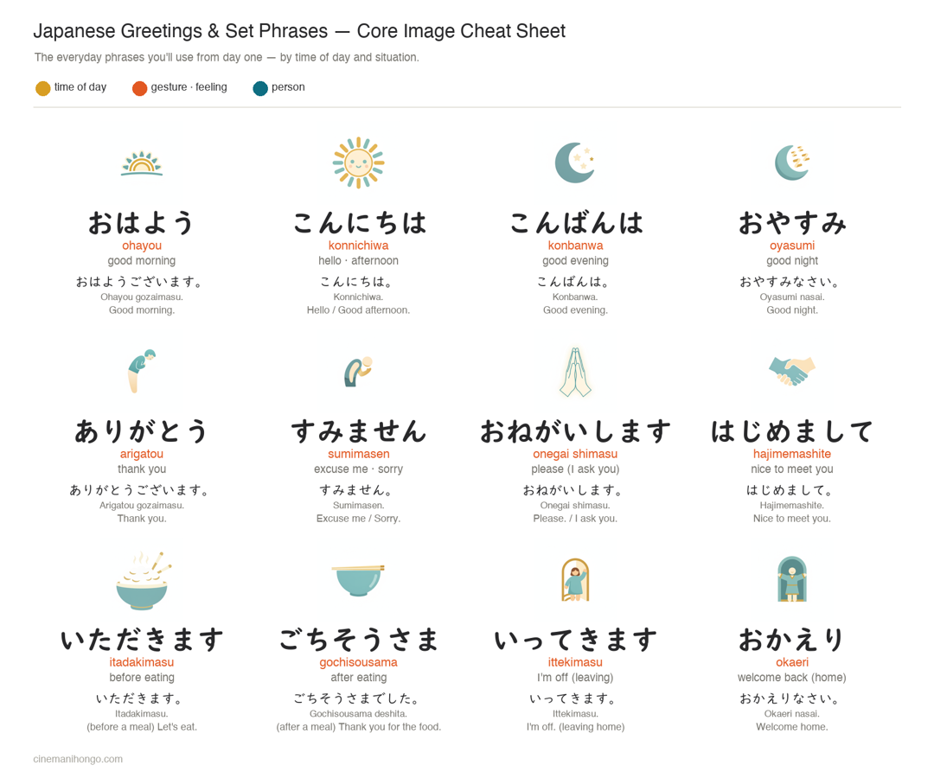The image size is (934, 778).
Task: Click the steaming rice bowl icon for itadakimasu
Action: click(x=143, y=580)
